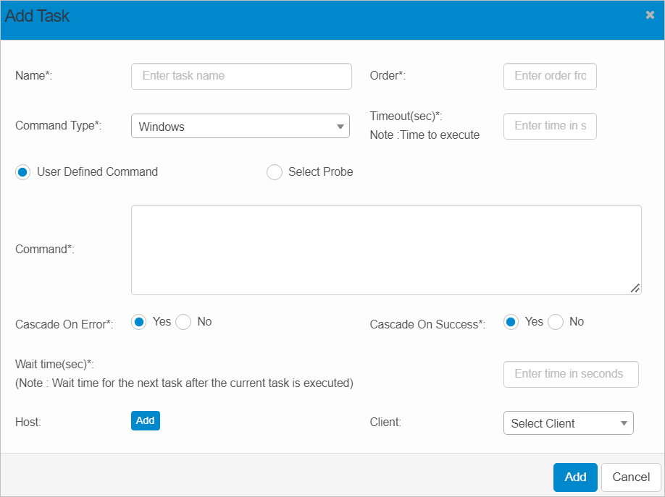Click the Add Task dialog title
This screenshot has width=665, height=497.
pos(38,16)
